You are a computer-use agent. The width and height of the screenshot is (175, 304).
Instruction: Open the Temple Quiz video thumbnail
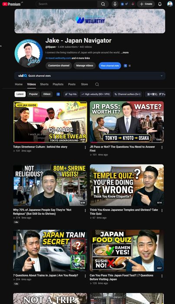tap(126, 185)
